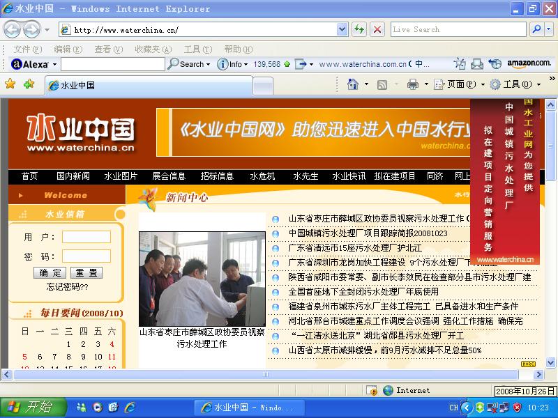
Task: Expand the address bar URL history dropdown
Action: [342, 30]
